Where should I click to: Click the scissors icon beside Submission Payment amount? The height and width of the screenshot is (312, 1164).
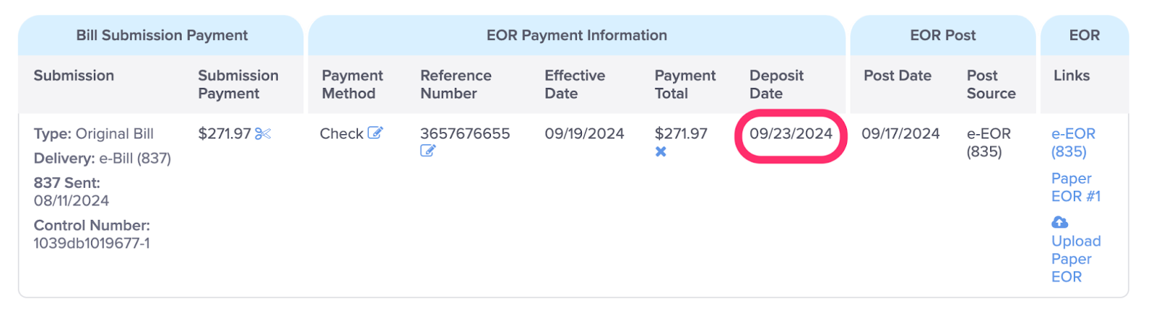(263, 134)
